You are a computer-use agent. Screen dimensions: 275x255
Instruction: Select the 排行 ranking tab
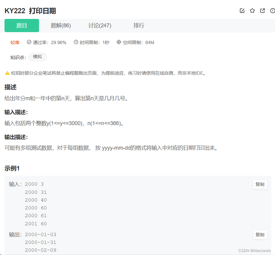pos(139,25)
